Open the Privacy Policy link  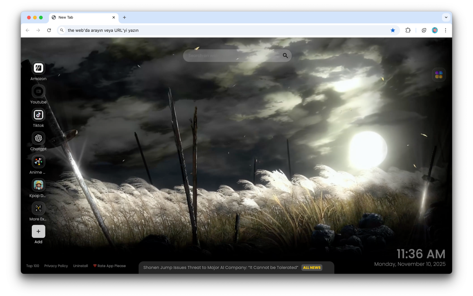coord(56,266)
